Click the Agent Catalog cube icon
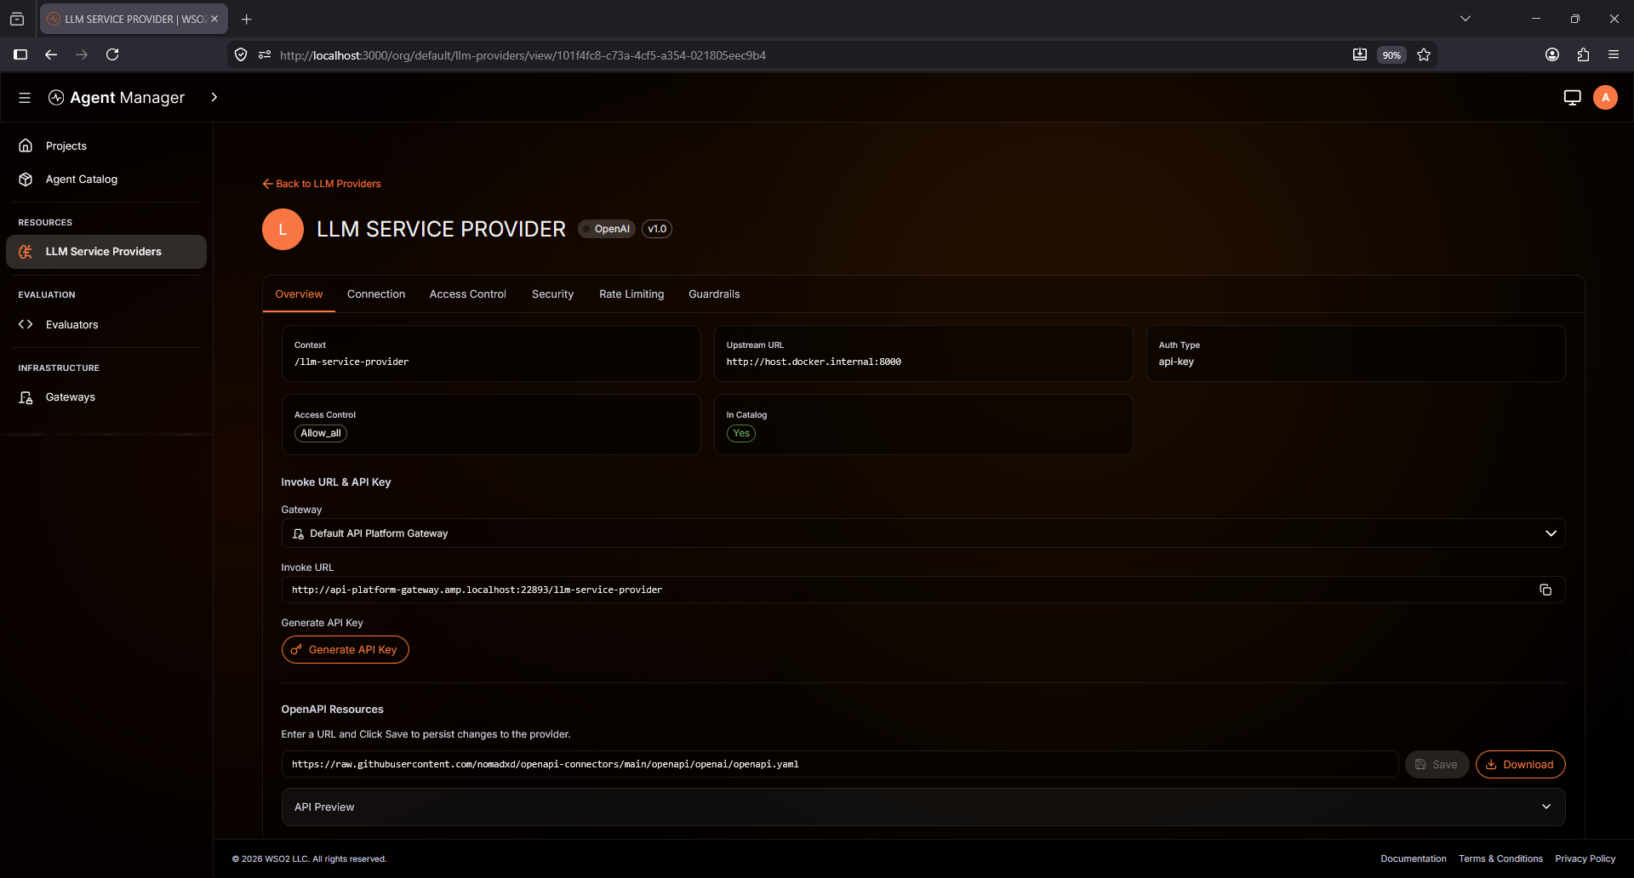Viewport: 1634px width, 878px height. [26, 180]
